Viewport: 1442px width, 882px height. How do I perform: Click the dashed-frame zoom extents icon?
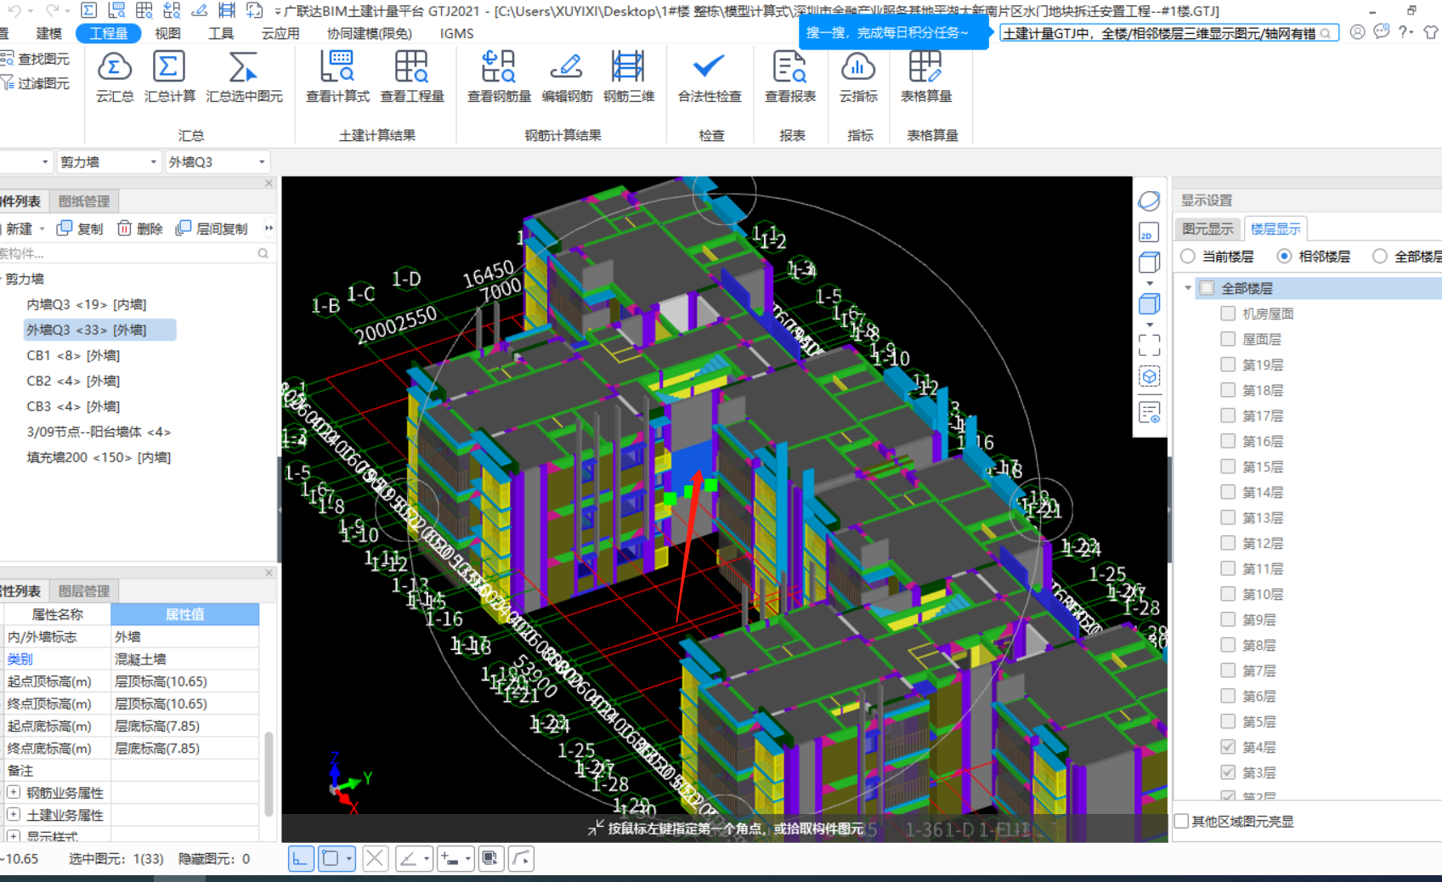coord(1149,345)
